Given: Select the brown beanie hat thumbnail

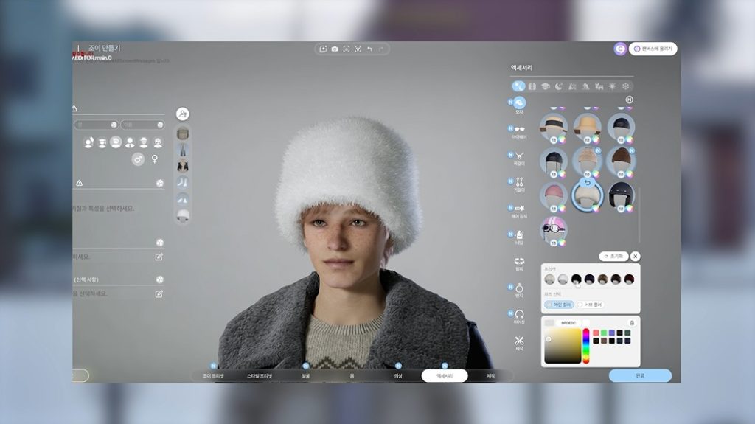Looking at the screenshot, I should coord(621,161).
